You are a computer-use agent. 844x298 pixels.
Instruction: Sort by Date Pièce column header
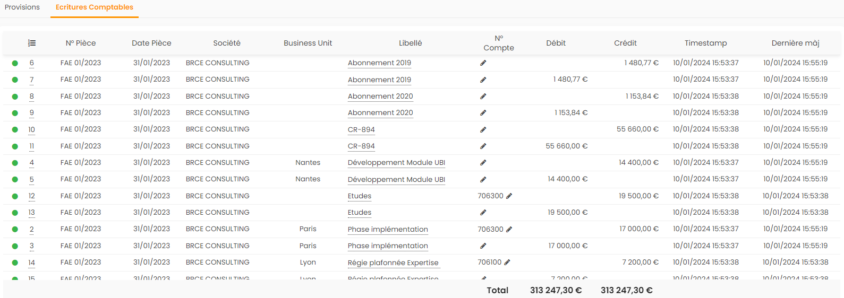[x=151, y=43]
